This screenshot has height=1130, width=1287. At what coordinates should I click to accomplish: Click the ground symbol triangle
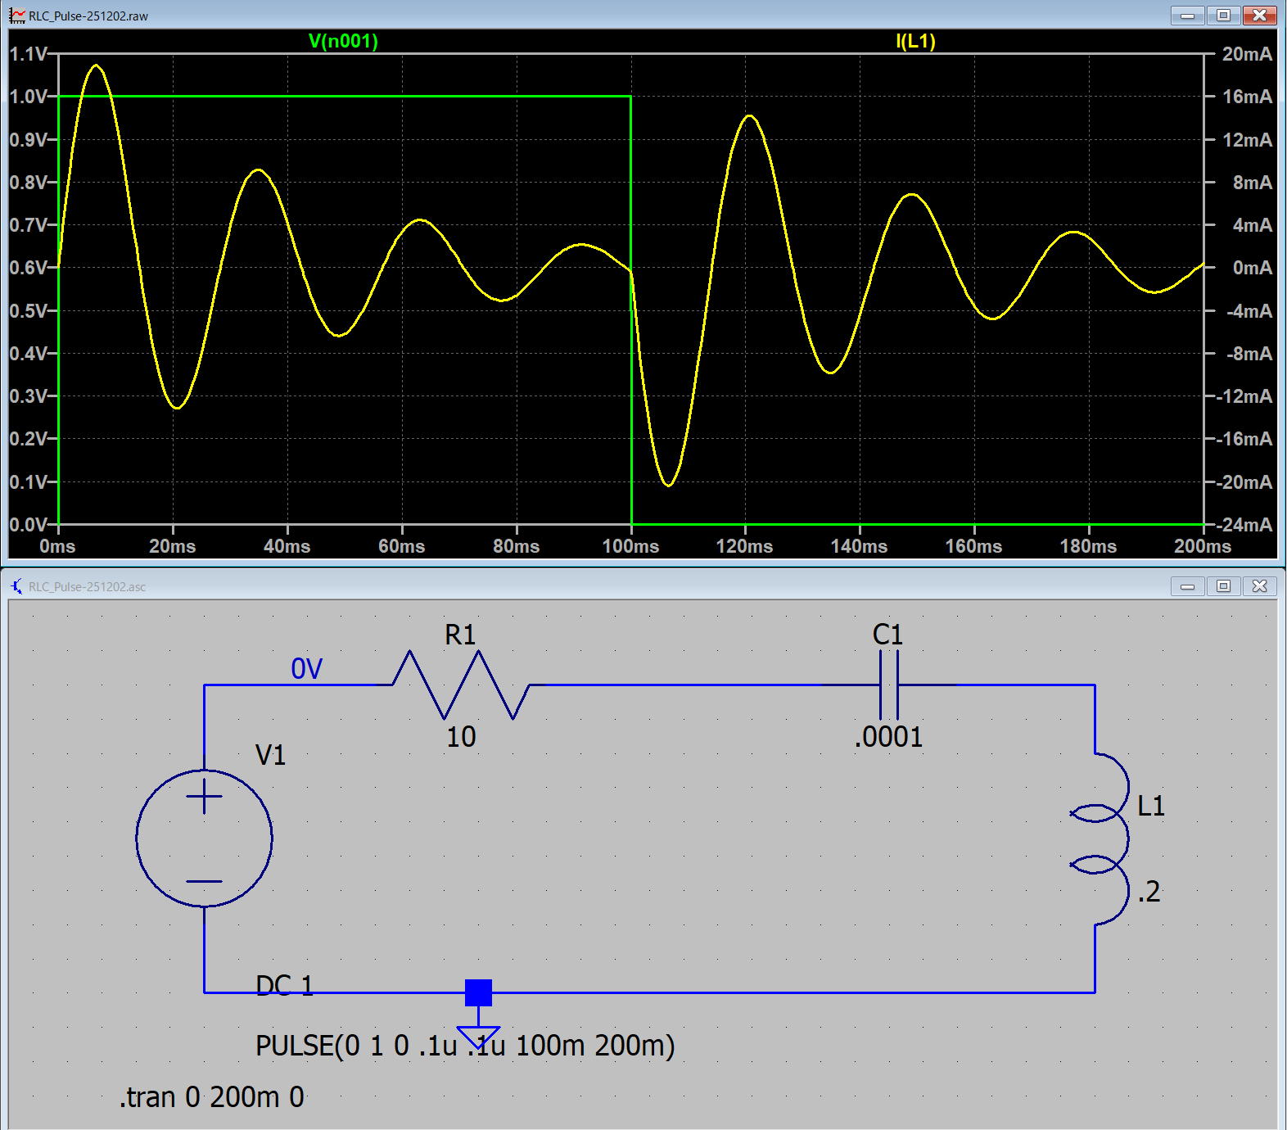click(x=478, y=1035)
